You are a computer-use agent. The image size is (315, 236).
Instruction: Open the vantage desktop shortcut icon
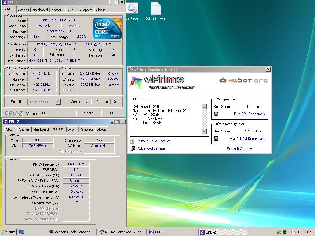coord(132,8)
